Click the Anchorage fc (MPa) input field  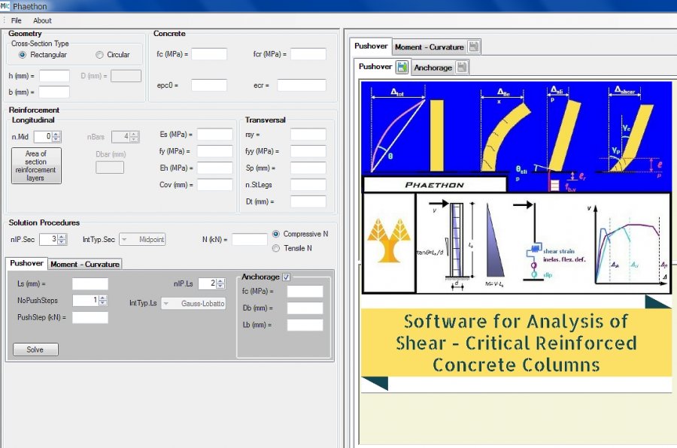point(305,292)
